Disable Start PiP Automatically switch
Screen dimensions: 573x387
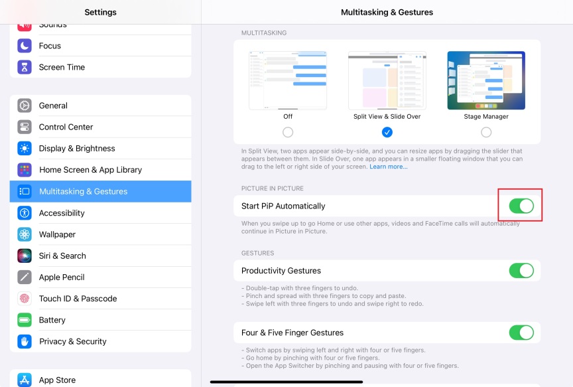point(521,206)
